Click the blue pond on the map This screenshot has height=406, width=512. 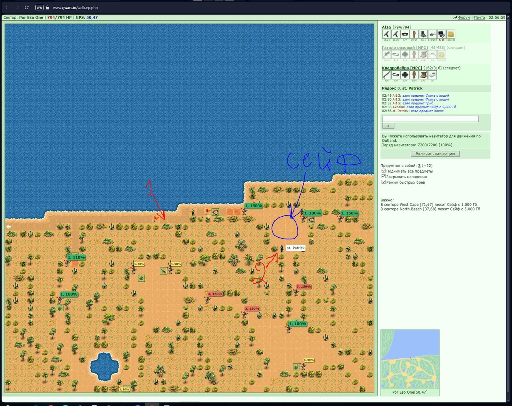coord(104,366)
